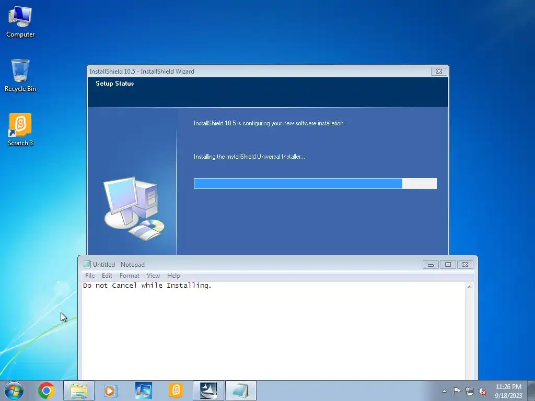
Task: Open File Explorer from the taskbar
Action: click(79, 391)
